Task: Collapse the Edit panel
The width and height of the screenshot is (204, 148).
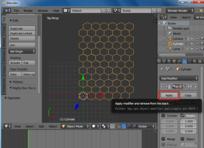Action: click(x=11, y=20)
